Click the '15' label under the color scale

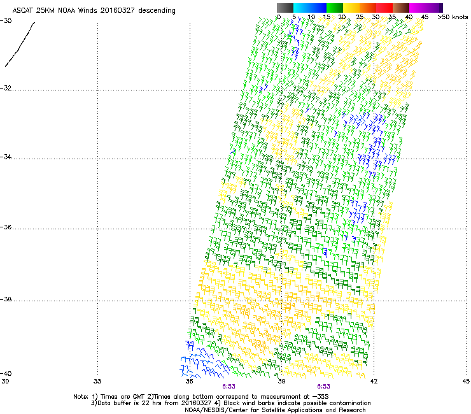click(327, 17)
